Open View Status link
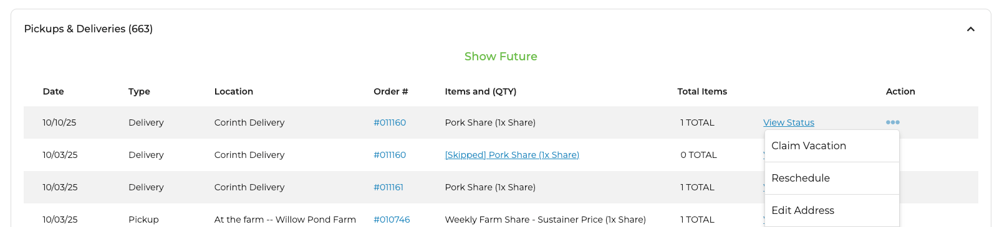1007x227 pixels. (x=789, y=123)
